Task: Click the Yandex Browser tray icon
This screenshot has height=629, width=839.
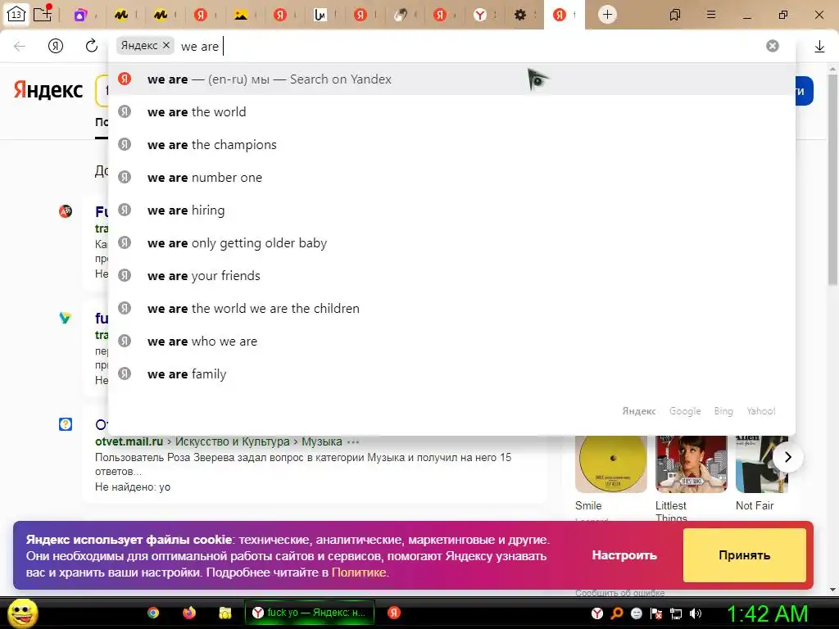Action: pos(597,613)
